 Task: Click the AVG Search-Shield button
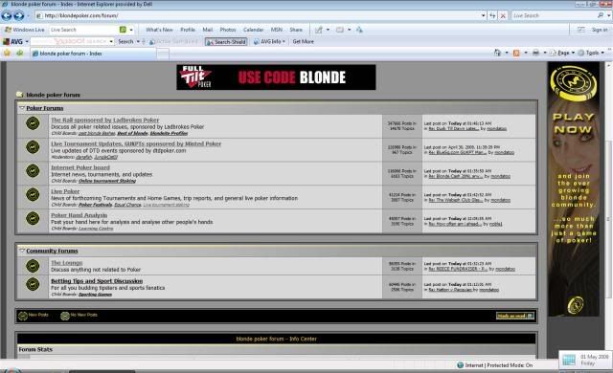coord(226,42)
